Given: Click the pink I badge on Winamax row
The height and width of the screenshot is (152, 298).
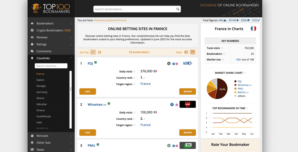Looking at the screenshot, I should (177, 105).
